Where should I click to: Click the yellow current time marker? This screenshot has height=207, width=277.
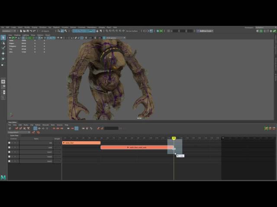tap(174, 138)
